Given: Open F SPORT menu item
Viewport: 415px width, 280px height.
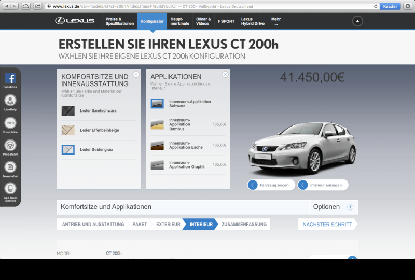Looking at the screenshot, I should tap(226, 21).
